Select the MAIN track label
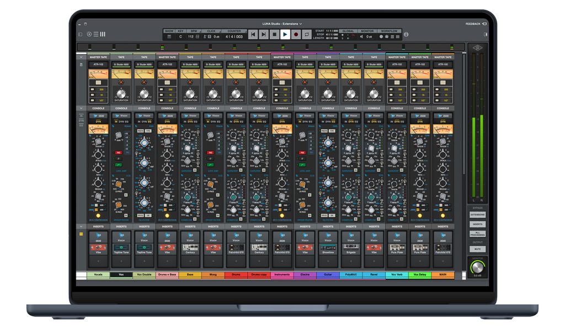Viewport: 565px width, 329px height. [x=443, y=274]
